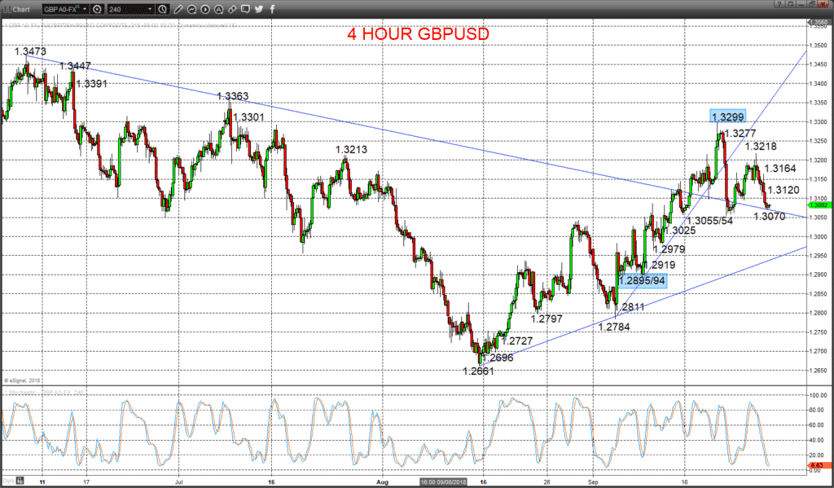Image resolution: width=834 pixels, height=488 pixels.
Task: Open the time template clock icon
Action: coord(162,9)
